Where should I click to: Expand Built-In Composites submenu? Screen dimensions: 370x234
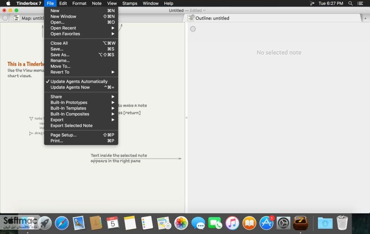[81, 114]
